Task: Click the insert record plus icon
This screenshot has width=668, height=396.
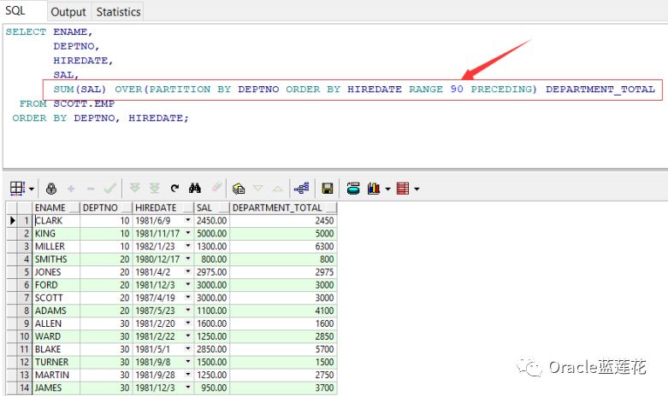Action: click(71, 189)
